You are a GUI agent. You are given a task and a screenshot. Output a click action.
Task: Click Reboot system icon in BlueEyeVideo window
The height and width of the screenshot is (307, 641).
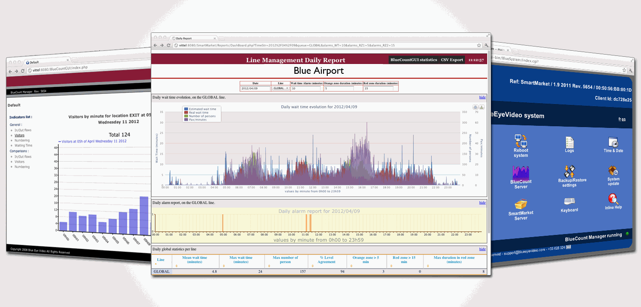pos(521,141)
